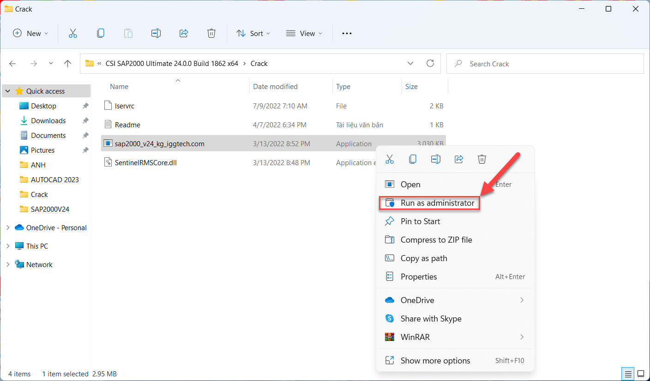Click the Rename icon in the toolbar
Image resolution: width=650 pixels, height=381 pixels.
point(156,33)
